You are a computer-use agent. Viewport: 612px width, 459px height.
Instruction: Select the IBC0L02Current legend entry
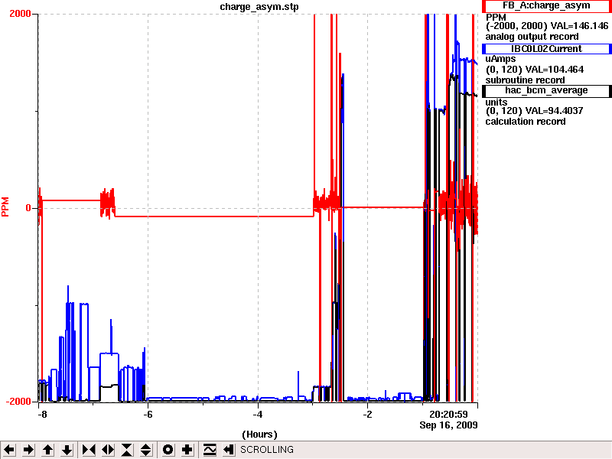pyautogui.click(x=546, y=49)
